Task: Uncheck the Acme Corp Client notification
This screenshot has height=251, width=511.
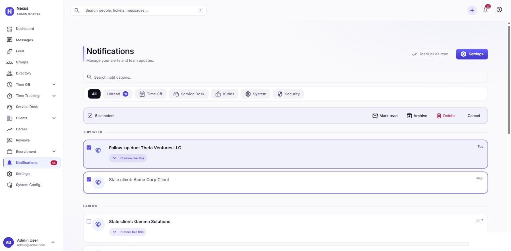Action: [89, 179]
